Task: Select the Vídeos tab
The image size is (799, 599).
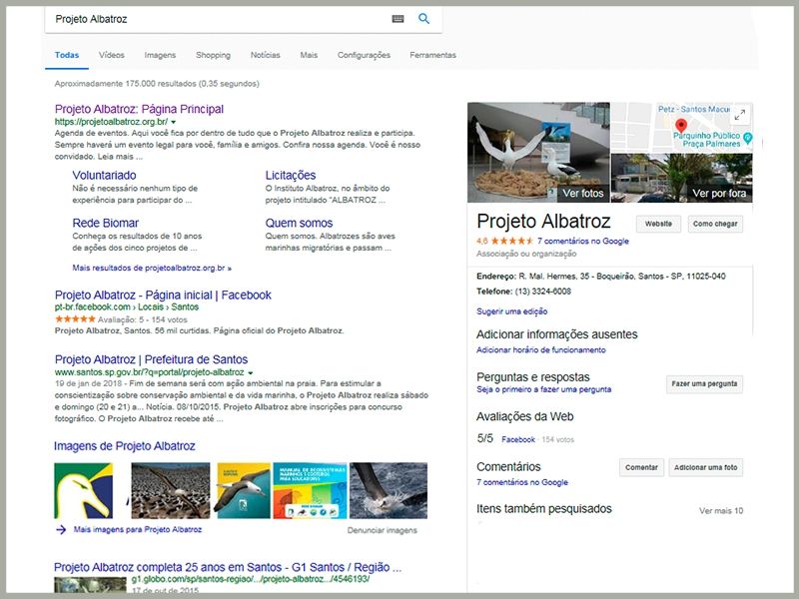Action: [x=112, y=56]
